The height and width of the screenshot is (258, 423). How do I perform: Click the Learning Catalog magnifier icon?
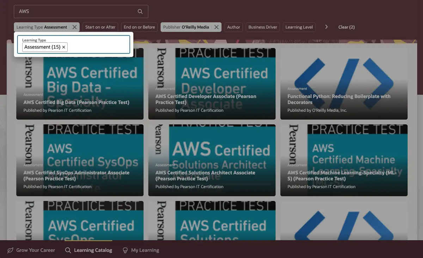(68, 250)
